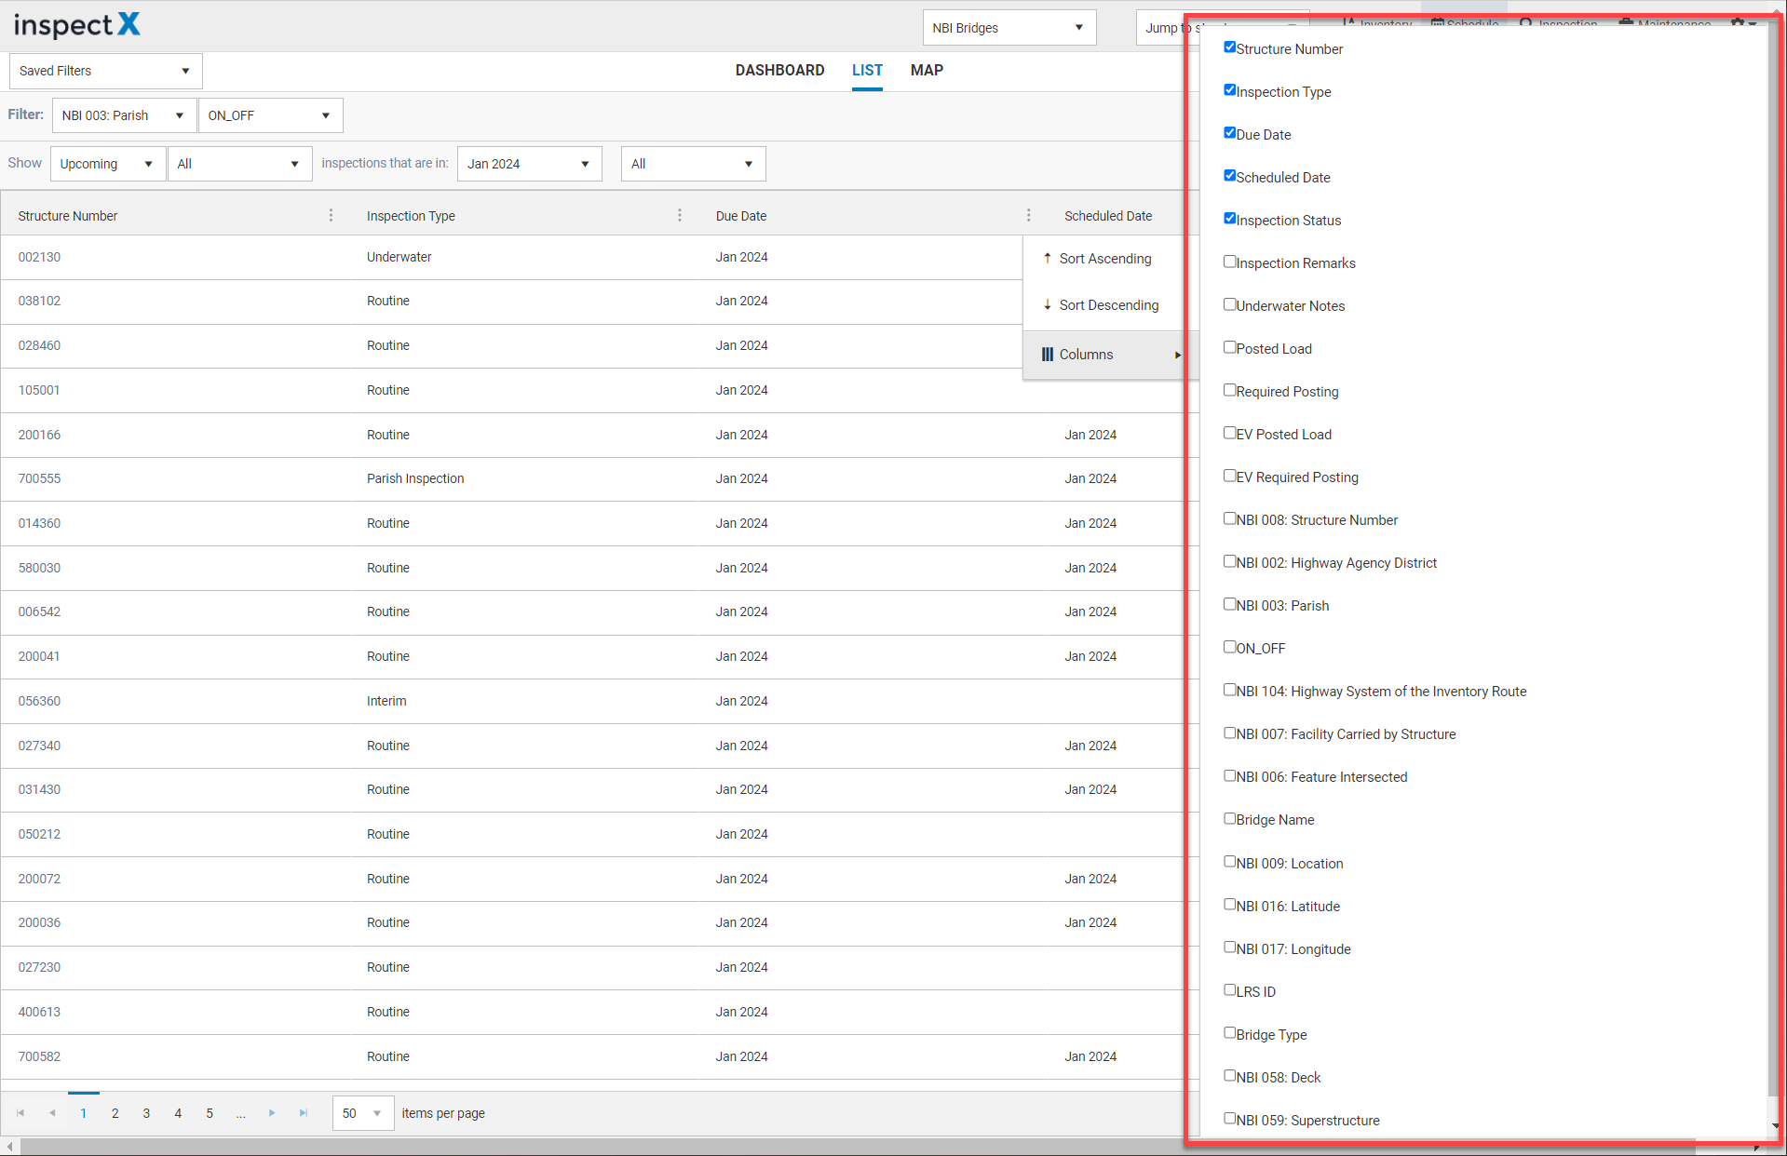Open the NBI Bridges dropdown
Viewport: 1787px width, 1156px height.
[1009, 27]
